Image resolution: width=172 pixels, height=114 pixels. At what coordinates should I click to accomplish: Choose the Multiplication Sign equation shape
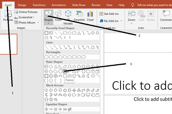56,109
